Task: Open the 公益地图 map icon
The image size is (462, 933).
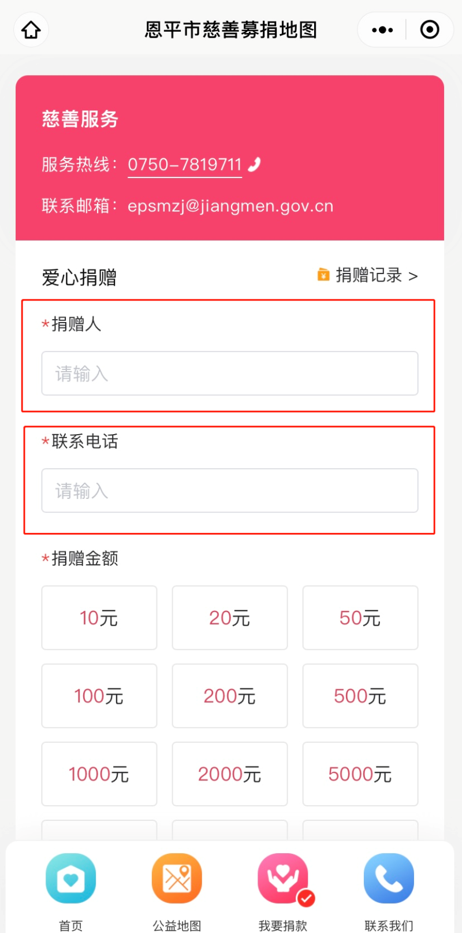Action: point(177,878)
